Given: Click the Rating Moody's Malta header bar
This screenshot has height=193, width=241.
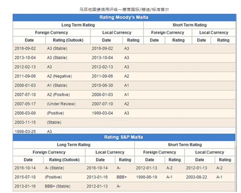Looking at the screenshot, I should [124, 17].
